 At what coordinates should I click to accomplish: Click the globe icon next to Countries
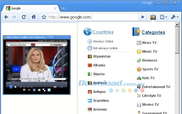pos(87,31)
